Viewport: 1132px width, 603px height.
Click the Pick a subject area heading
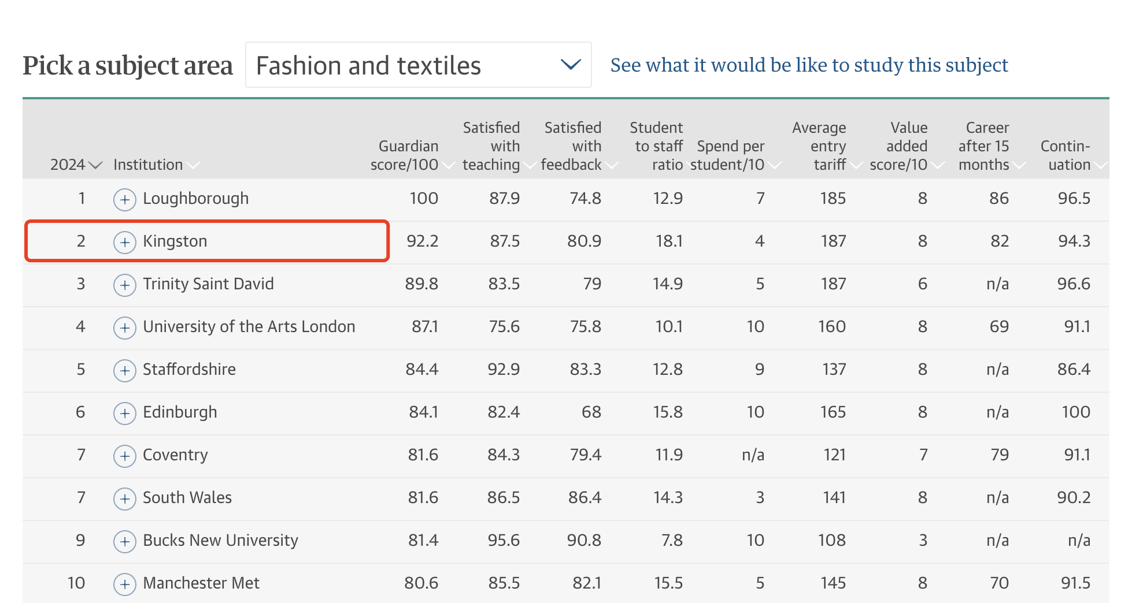pyautogui.click(x=128, y=66)
